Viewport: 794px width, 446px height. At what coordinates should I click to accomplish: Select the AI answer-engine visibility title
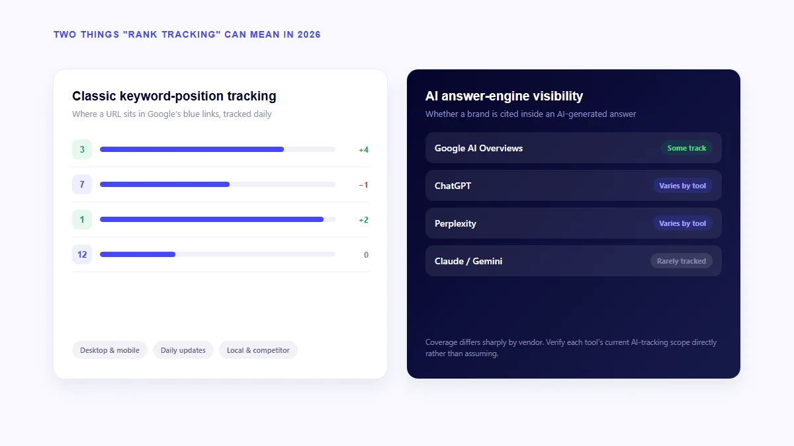[x=504, y=96]
